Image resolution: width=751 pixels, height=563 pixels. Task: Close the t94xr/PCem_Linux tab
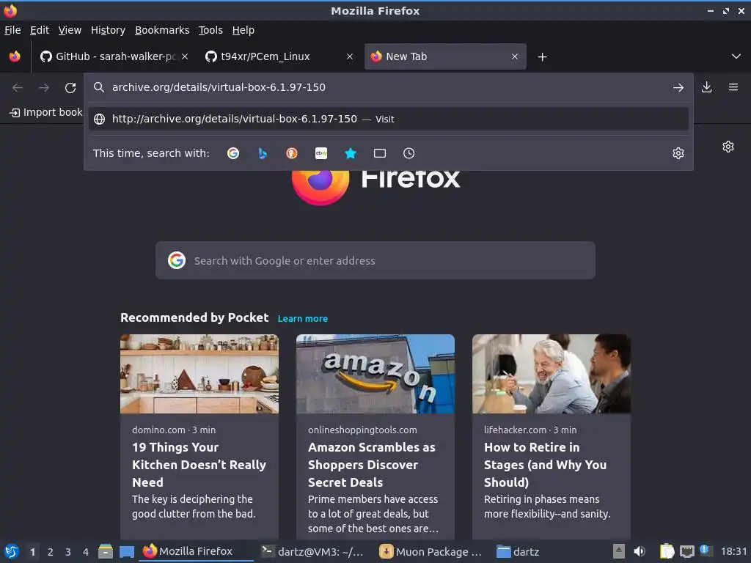click(350, 56)
